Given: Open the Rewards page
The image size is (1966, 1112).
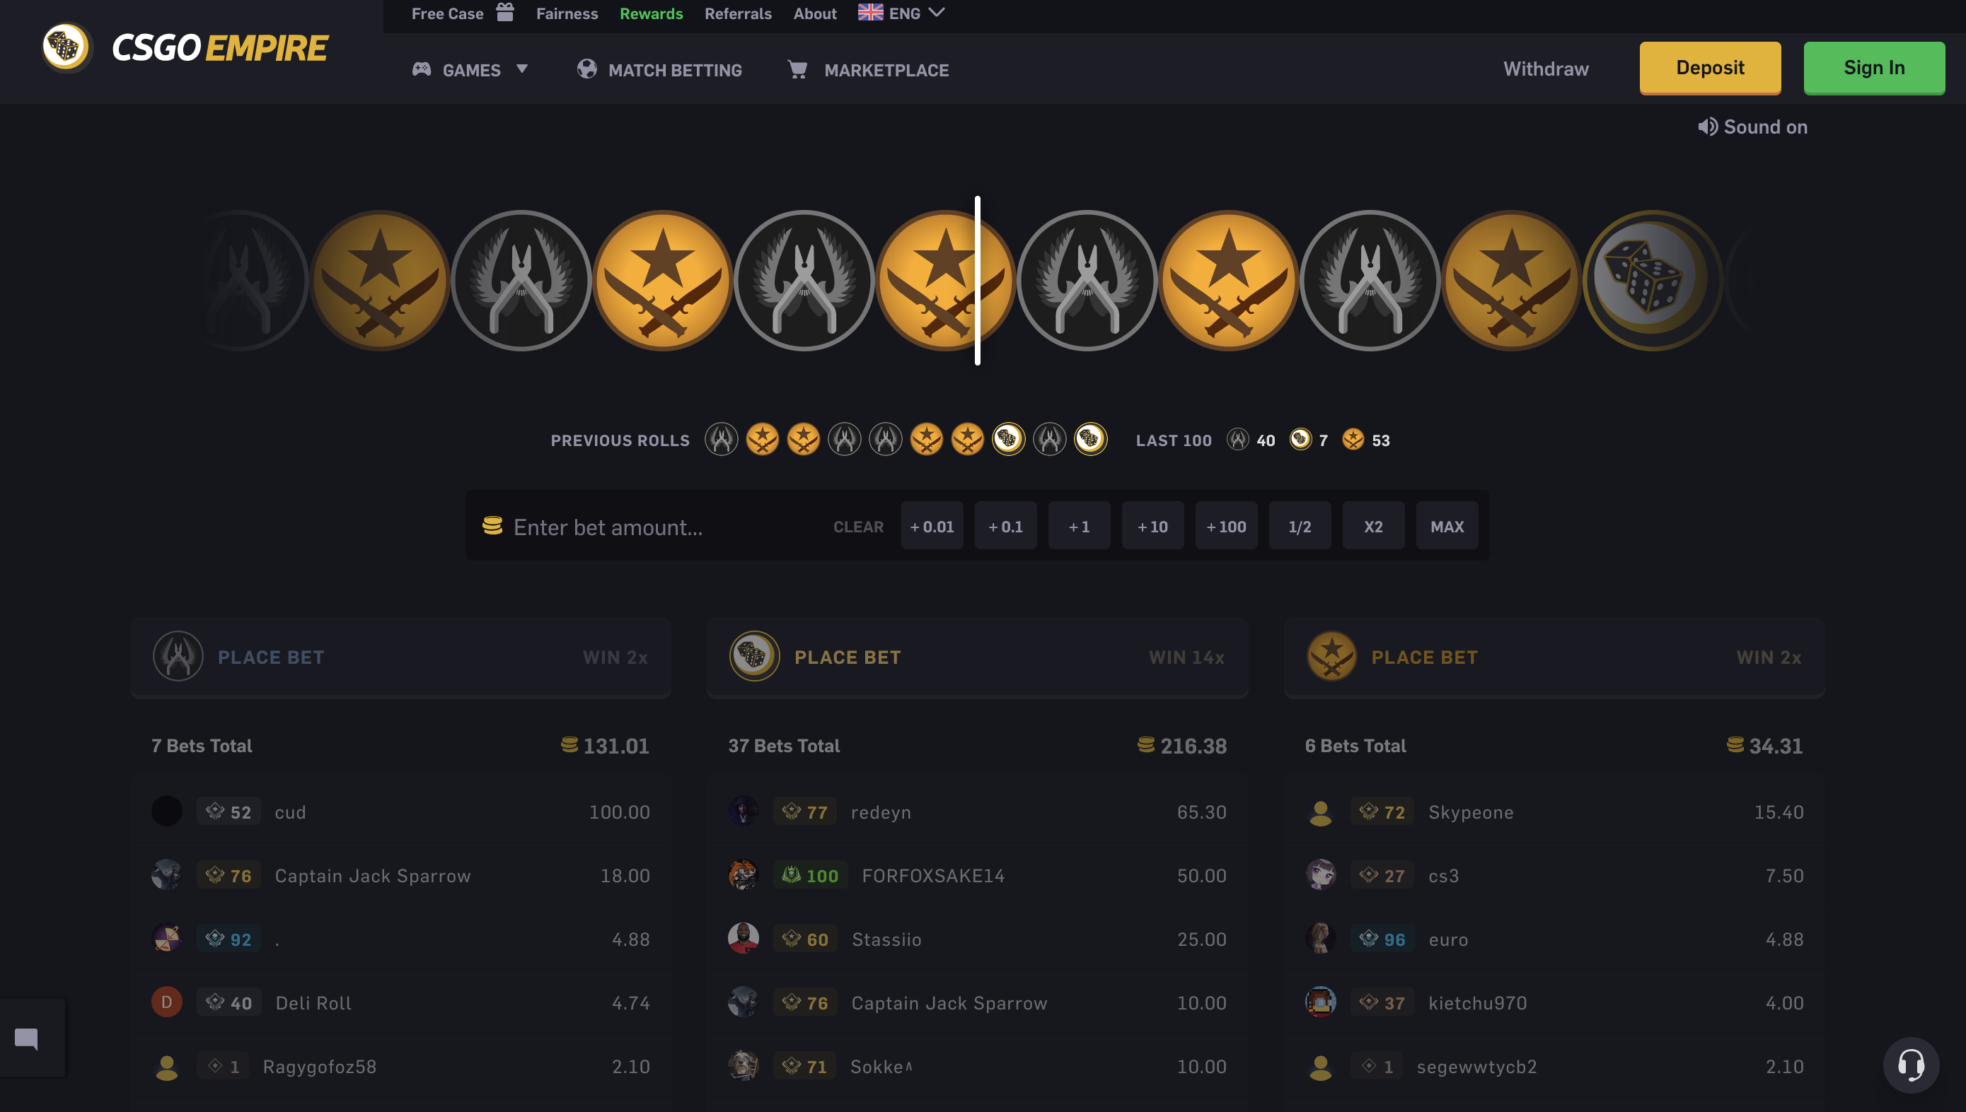Looking at the screenshot, I should [x=651, y=13].
